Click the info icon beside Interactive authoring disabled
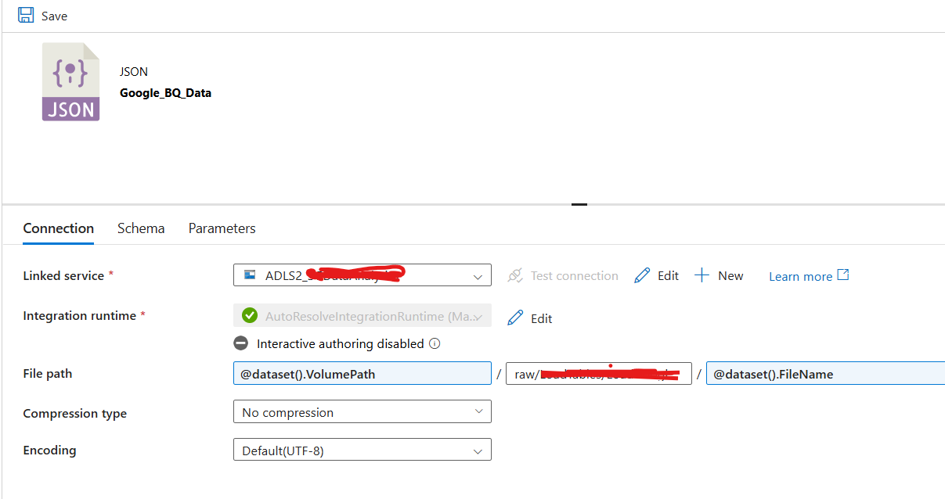Image resolution: width=945 pixels, height=499 pixels. tap(433, 343)
